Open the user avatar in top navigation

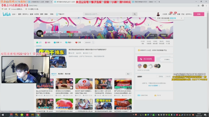tap(158, 14)
